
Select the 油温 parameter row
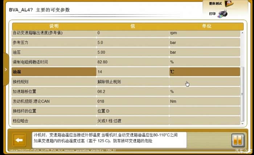point(54,72)
